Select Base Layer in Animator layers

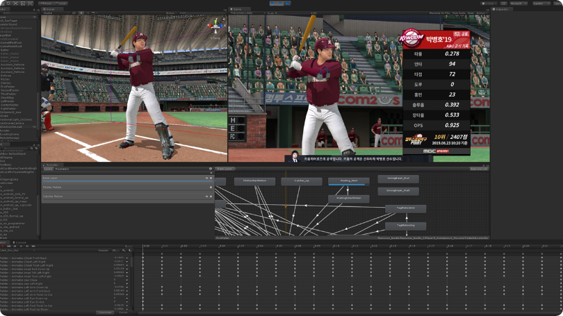pos(127,178)
